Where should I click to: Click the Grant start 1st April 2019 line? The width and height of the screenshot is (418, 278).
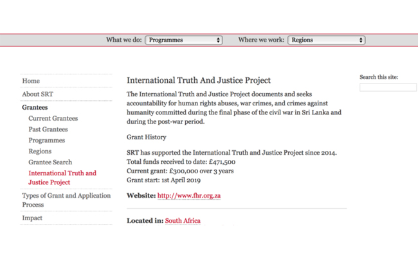pyautogui.click(x=164, y=180)
